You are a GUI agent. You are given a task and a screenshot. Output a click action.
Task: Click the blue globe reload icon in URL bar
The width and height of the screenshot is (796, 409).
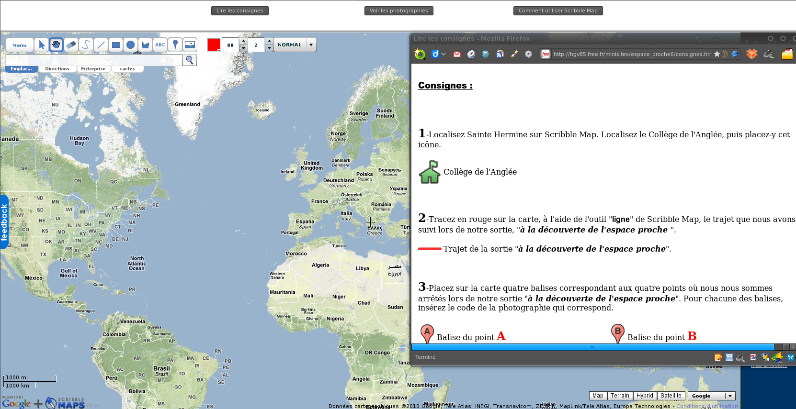(735, 54)
